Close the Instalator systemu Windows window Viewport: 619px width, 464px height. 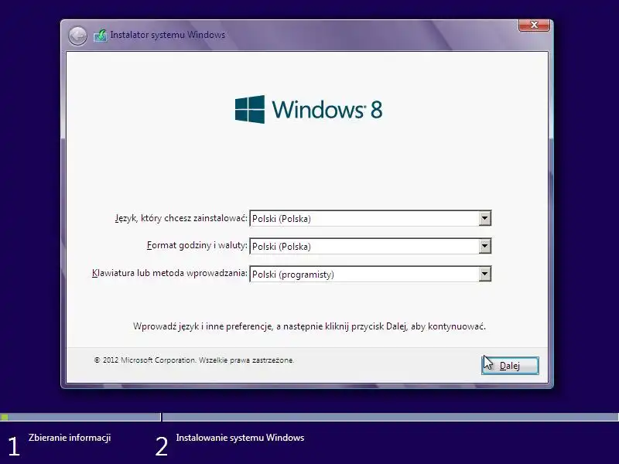[534, 25]
